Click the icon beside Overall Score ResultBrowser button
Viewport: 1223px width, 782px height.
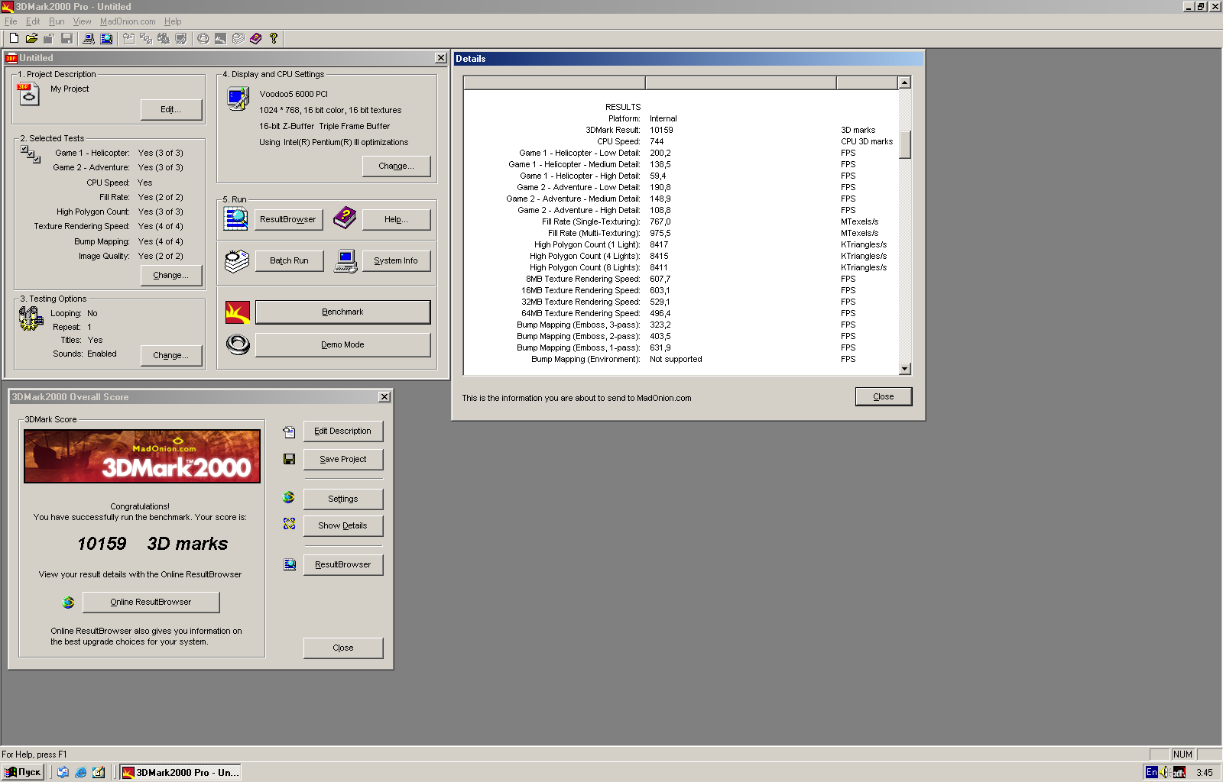(x=290, y=564)
